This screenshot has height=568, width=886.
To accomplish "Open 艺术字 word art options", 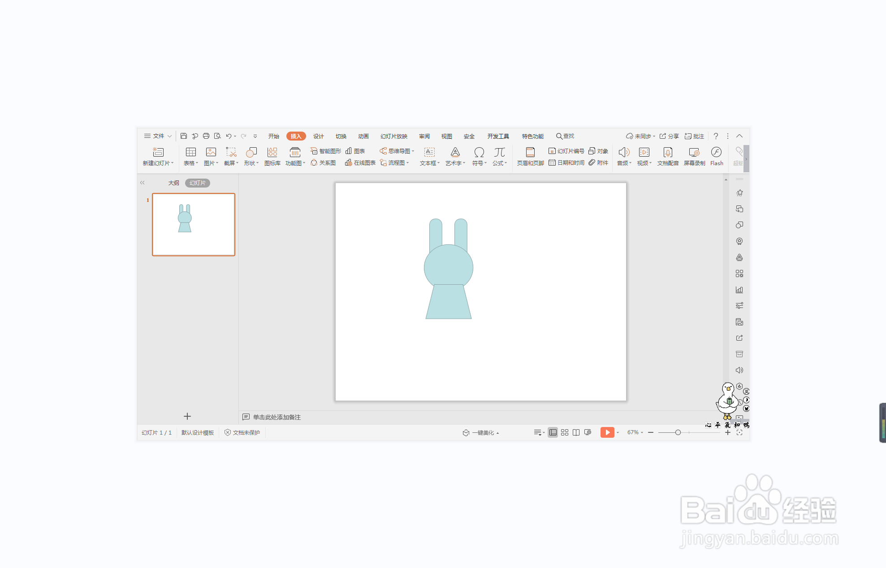I will point(455,157).
